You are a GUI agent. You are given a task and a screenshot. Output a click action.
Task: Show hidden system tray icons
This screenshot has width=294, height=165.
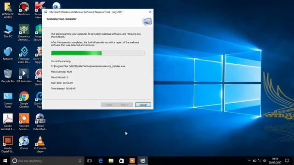(x=249, y=161)
